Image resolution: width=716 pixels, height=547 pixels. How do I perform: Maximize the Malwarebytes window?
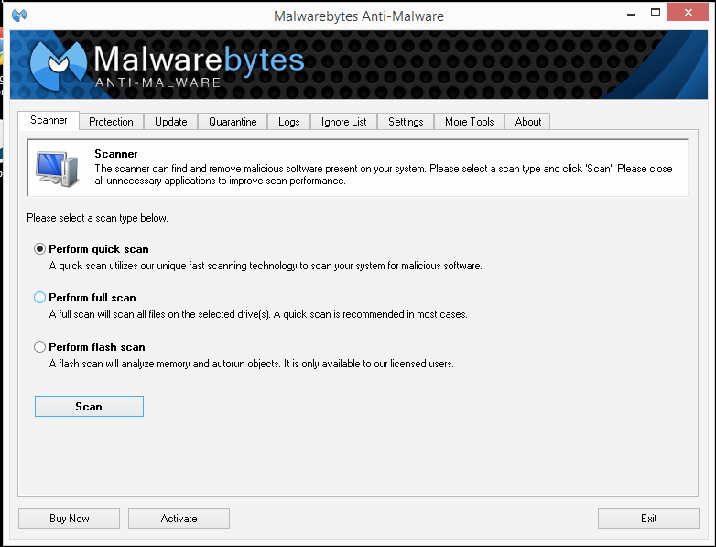tap(656, 12)
